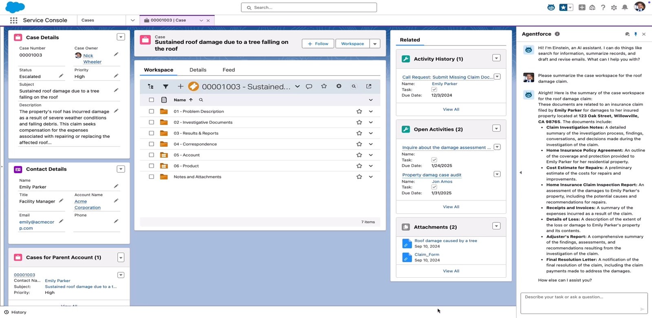The width and height of the screenshot is (652, 318).
Task: Click the Follow button
Action: tap(318, 44)
